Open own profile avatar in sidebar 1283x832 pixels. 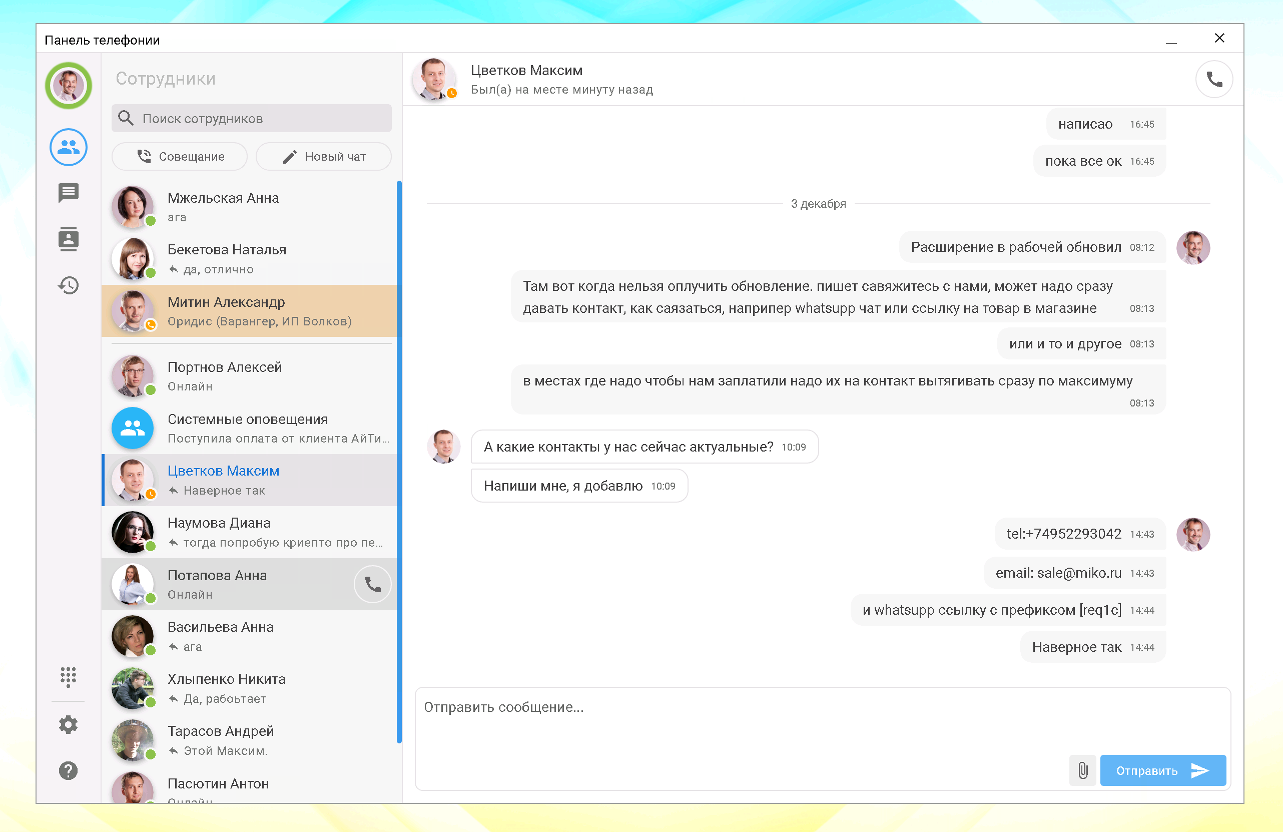[x=69, y=85]
